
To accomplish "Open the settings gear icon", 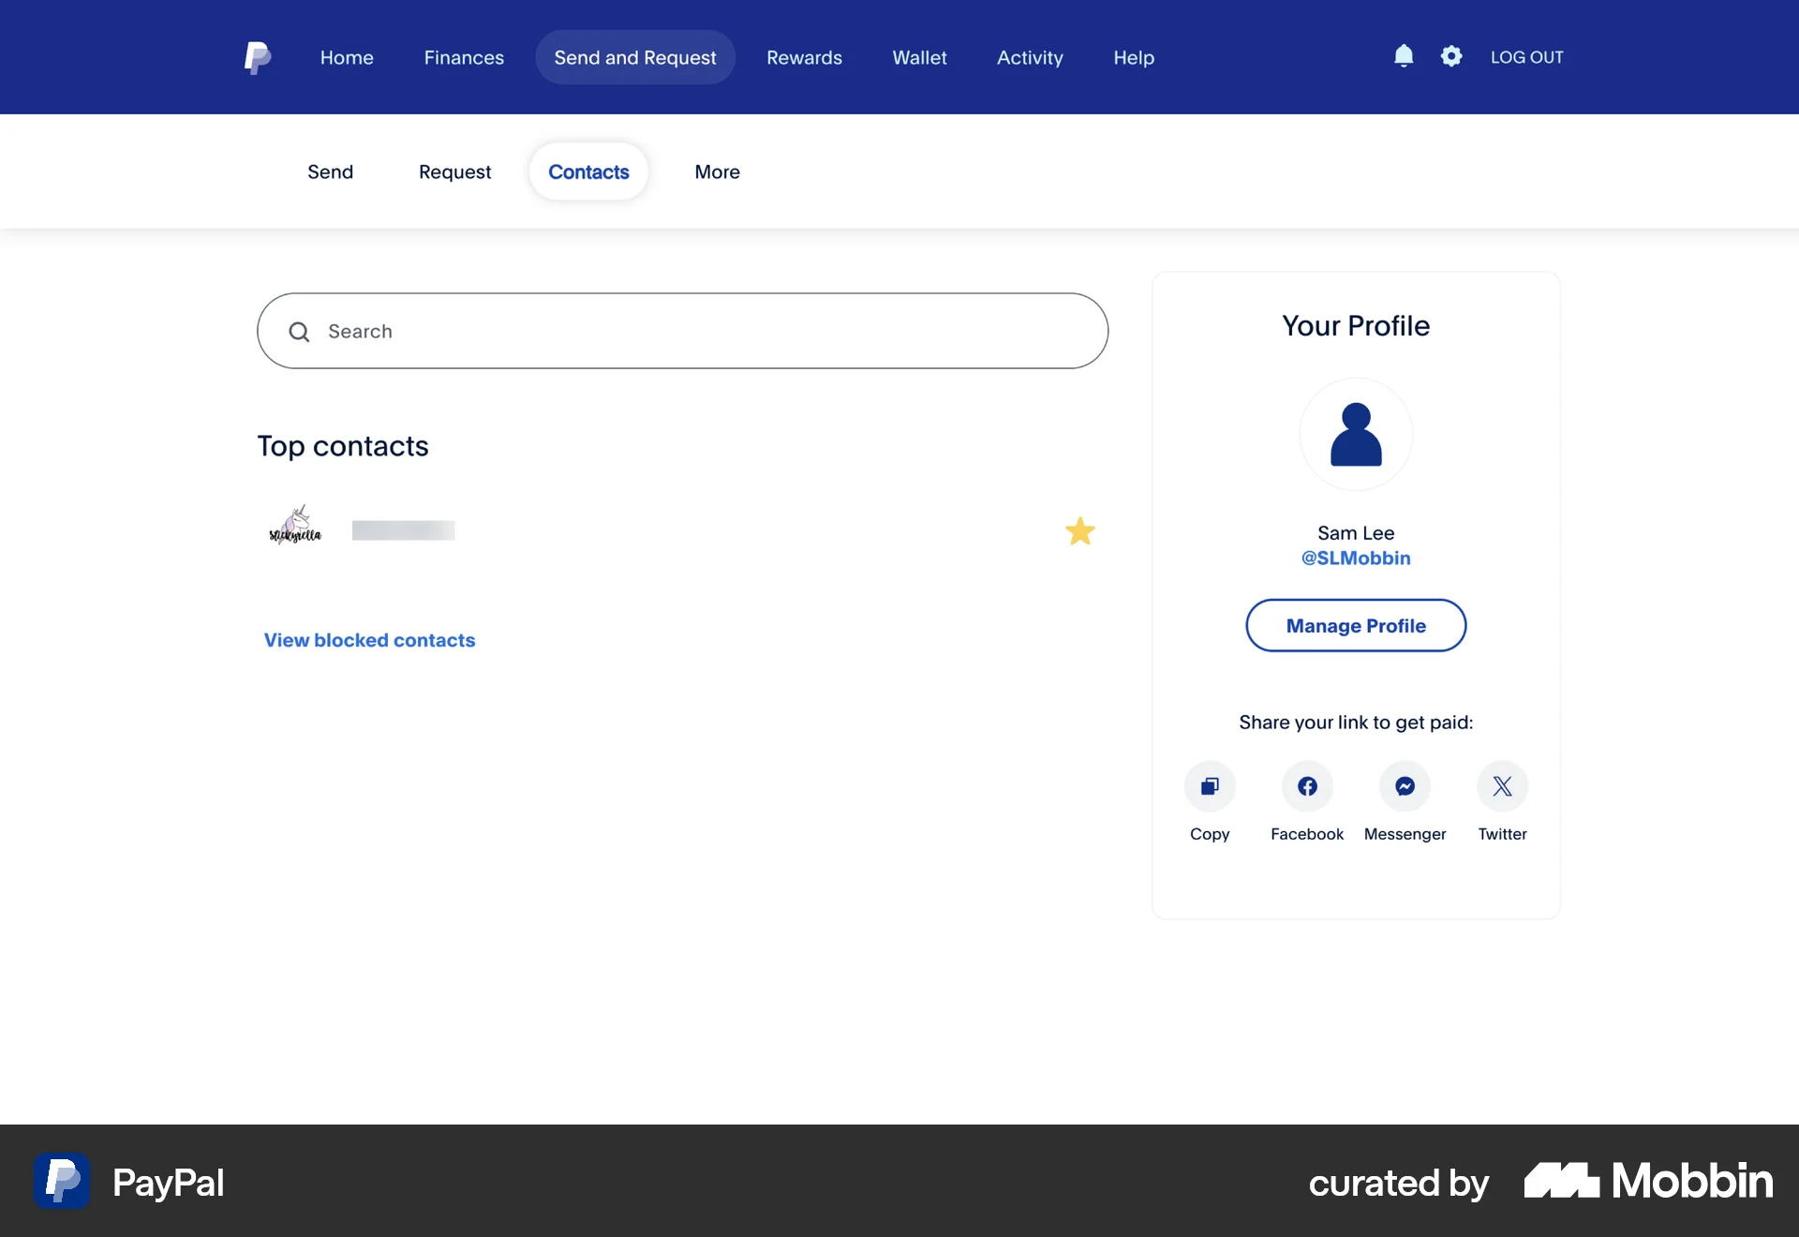I will (x=1450, y=56).
